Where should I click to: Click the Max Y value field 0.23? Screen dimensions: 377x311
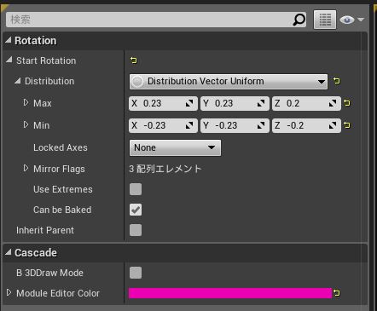tap(235, 103)
